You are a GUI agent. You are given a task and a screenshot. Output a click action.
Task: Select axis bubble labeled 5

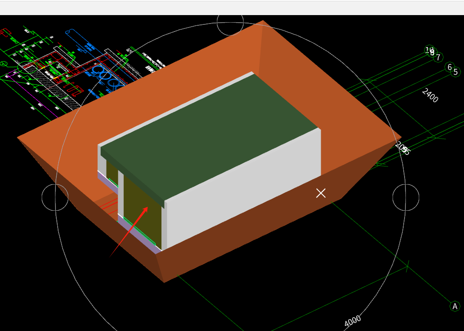[x=456, y=72]
